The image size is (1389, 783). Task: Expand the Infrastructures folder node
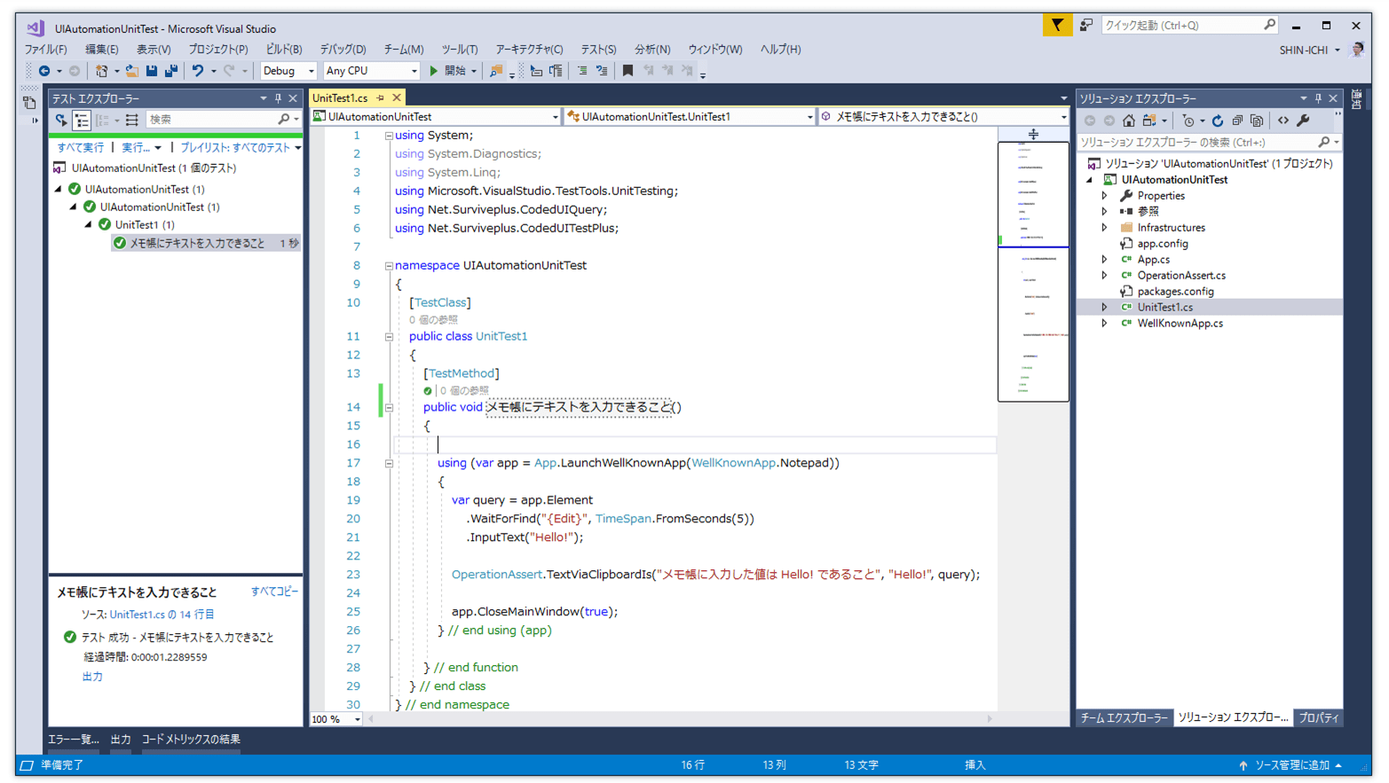(x=1105, y=228)
